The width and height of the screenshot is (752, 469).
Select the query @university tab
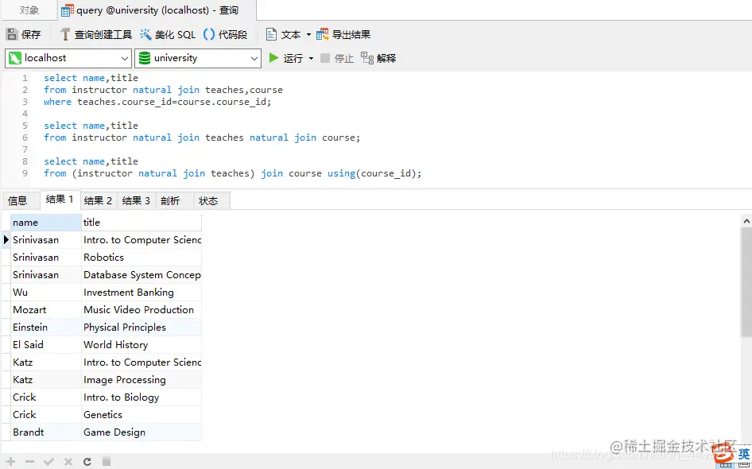click(157, 10)
